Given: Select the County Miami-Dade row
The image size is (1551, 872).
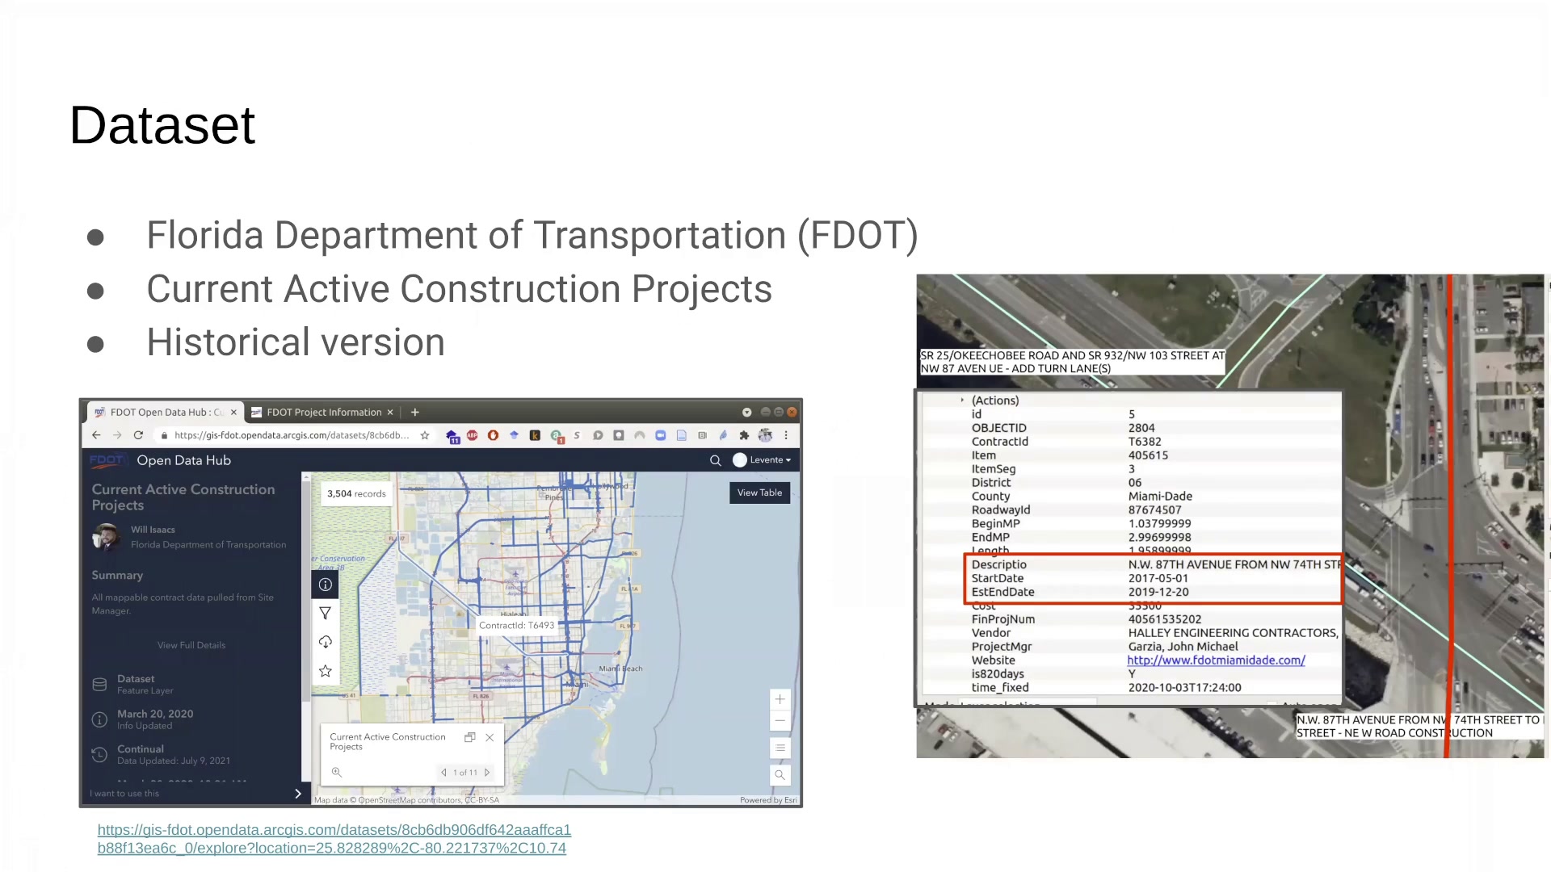Looking at the screenshot, I should [1131, 497].
